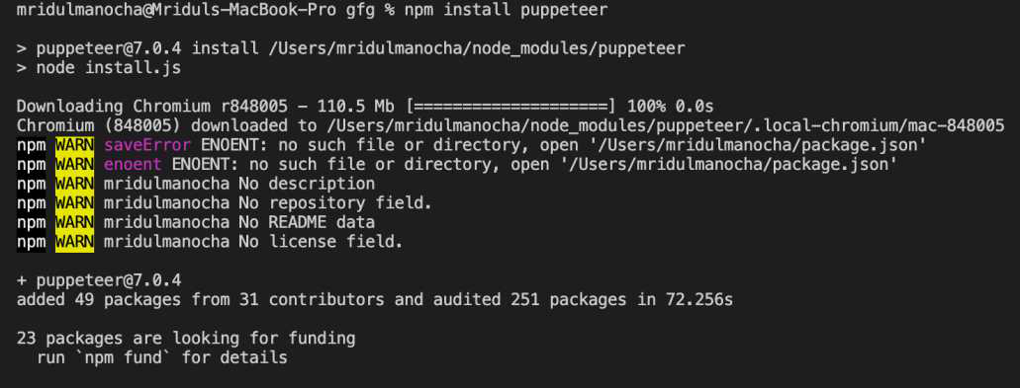Click the 'No description' warning text

[307, 184]
